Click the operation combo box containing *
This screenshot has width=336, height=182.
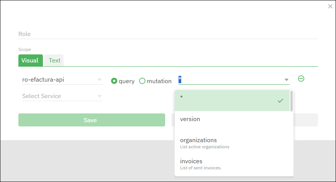pos(234,80)
